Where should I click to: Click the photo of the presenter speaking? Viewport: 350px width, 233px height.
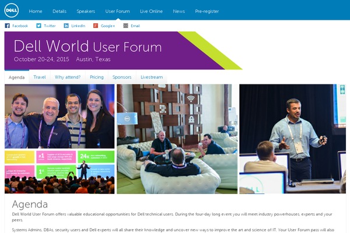click(x=292, y=139)
